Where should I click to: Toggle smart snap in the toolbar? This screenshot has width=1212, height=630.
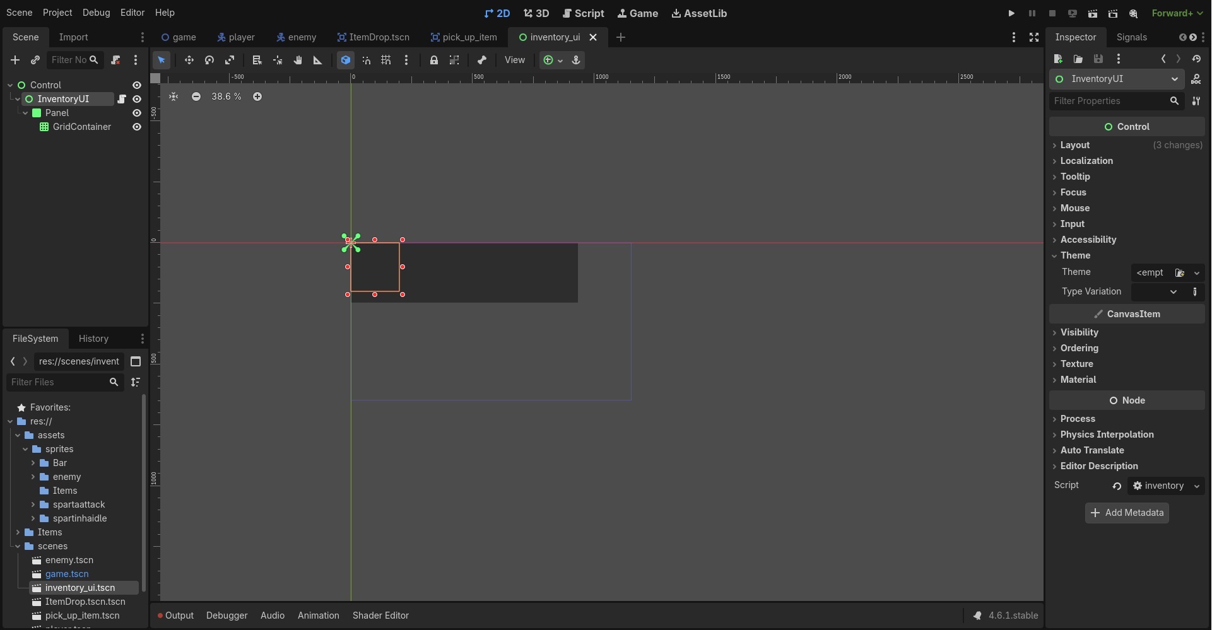[366, 60]
